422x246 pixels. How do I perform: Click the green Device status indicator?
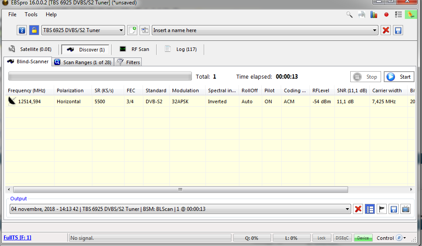click(x=363, y=238)
